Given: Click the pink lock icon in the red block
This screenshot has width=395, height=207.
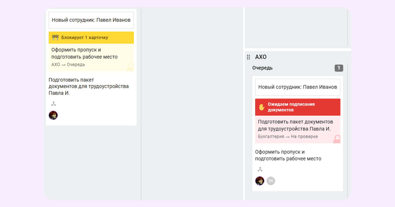Looking at the screenshot, I should 337,139.
